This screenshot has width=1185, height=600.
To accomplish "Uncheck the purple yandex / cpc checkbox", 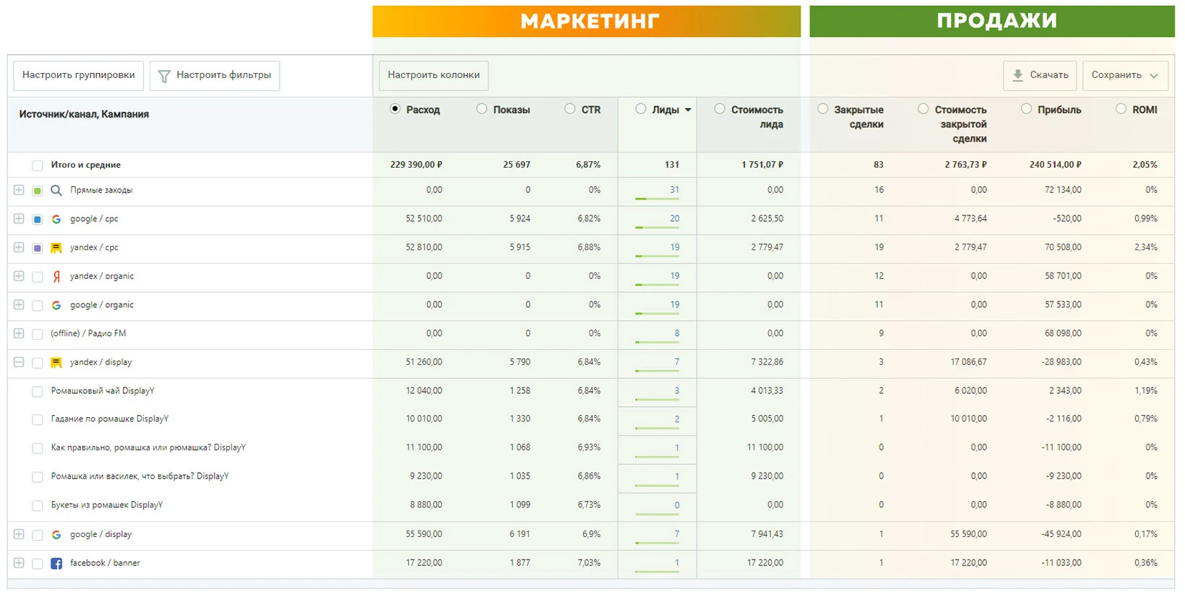I will [38, 248].
